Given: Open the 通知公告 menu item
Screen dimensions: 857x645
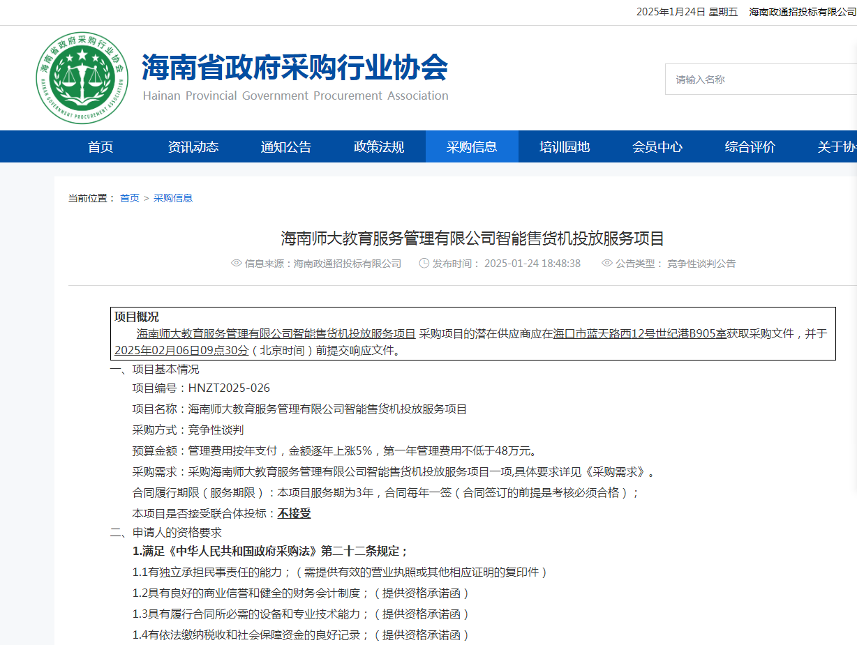Looking at the screenshot, I should pos(286,146).
